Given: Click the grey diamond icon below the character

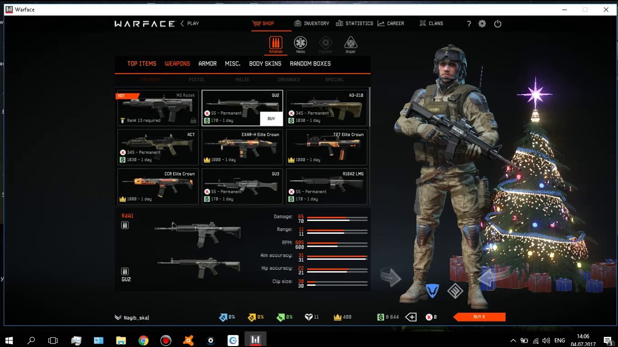Looking at the screenshot, I should (455, 291).
